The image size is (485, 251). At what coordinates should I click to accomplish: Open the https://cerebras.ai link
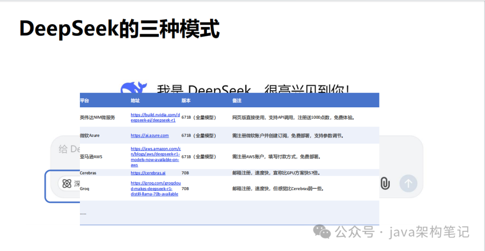[x=148, y=173]
